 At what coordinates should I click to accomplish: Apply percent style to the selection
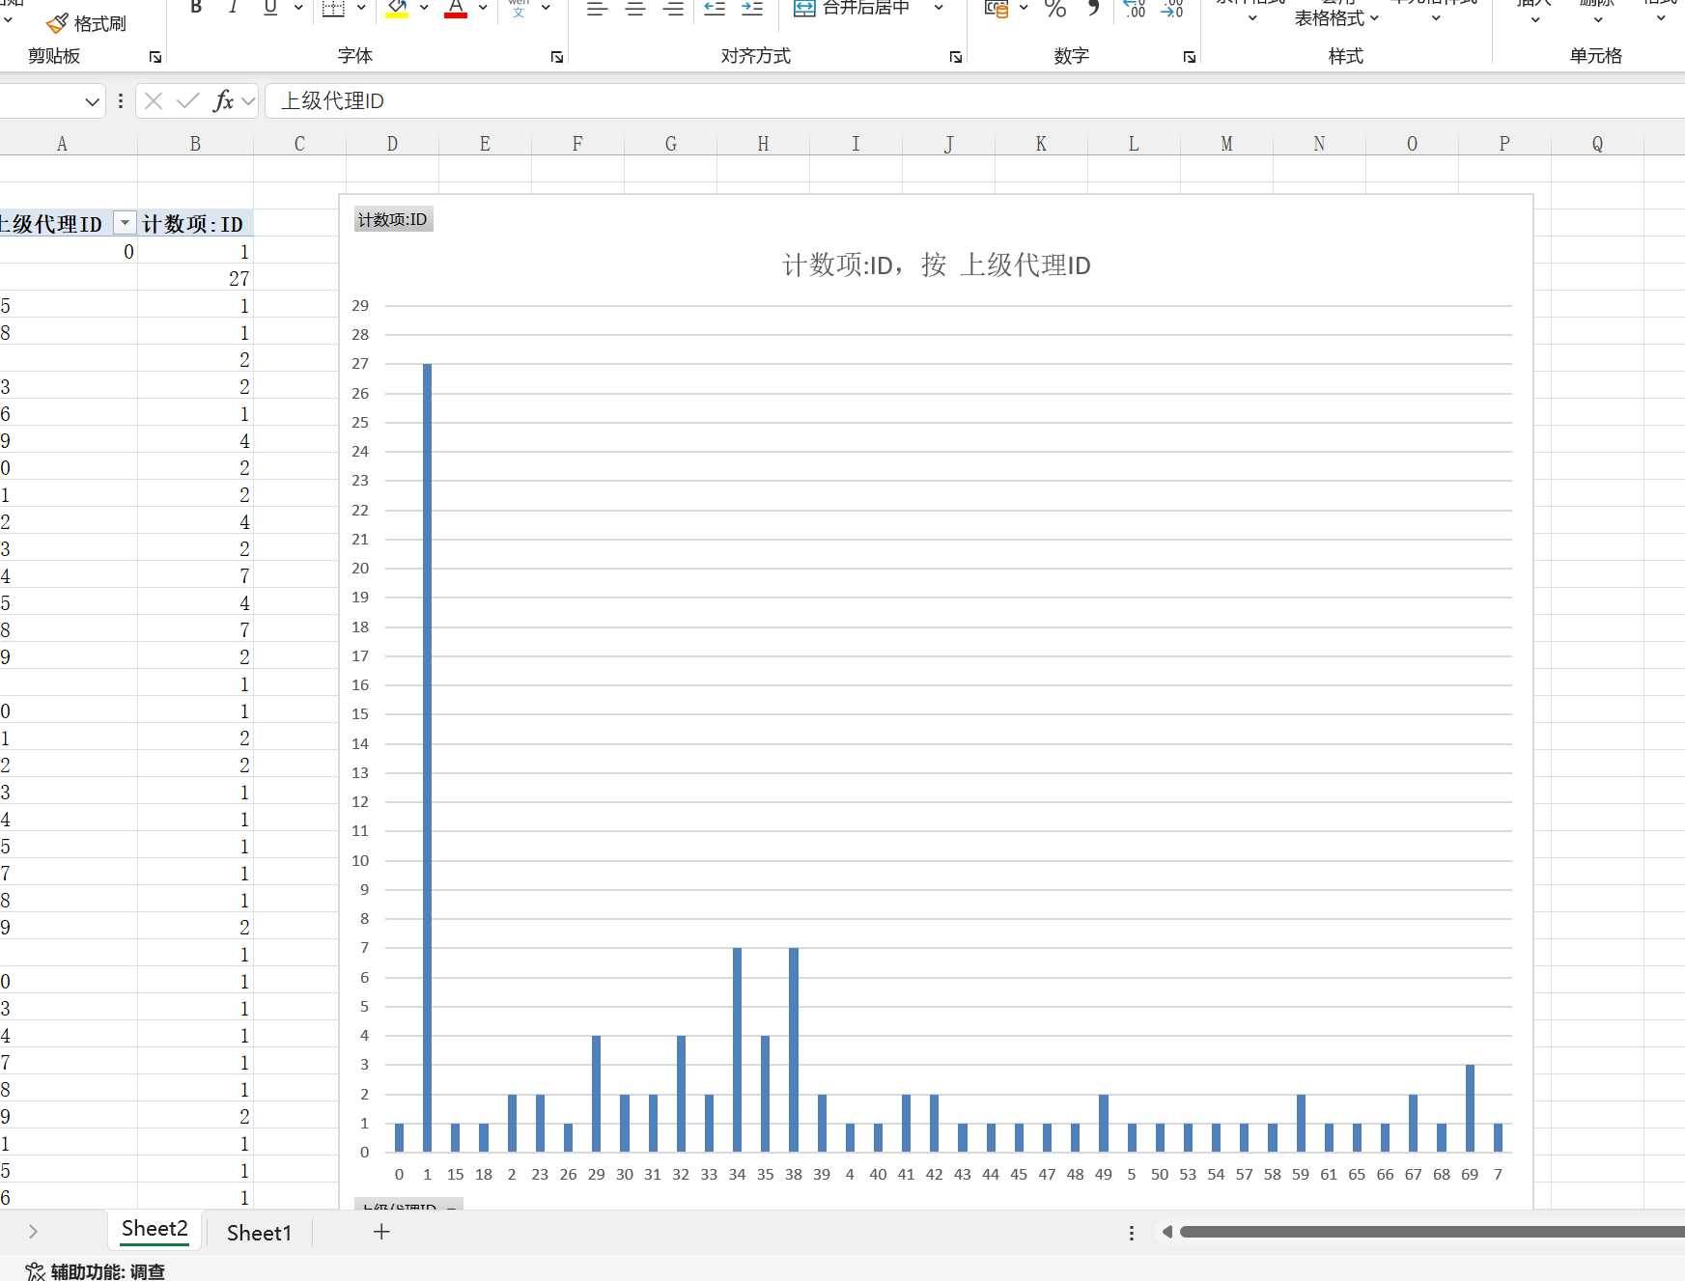(1055, 9)
